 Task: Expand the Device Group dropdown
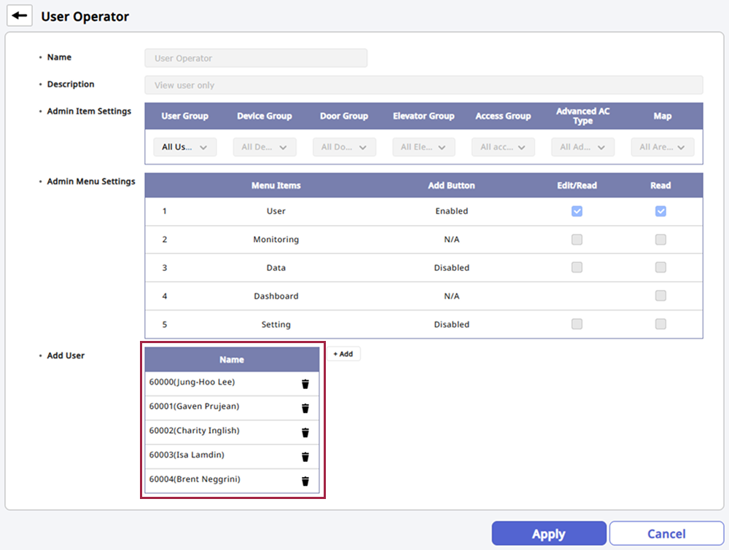(264, 147)
